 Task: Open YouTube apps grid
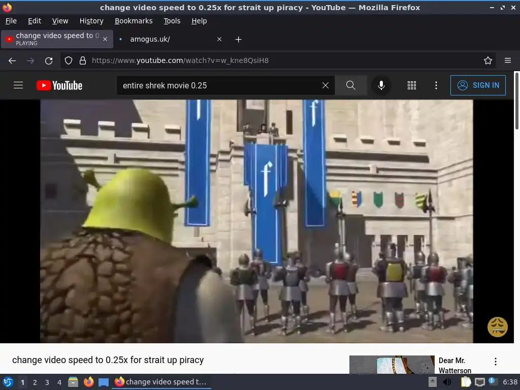pyautogui.click(x=411, y=85)
